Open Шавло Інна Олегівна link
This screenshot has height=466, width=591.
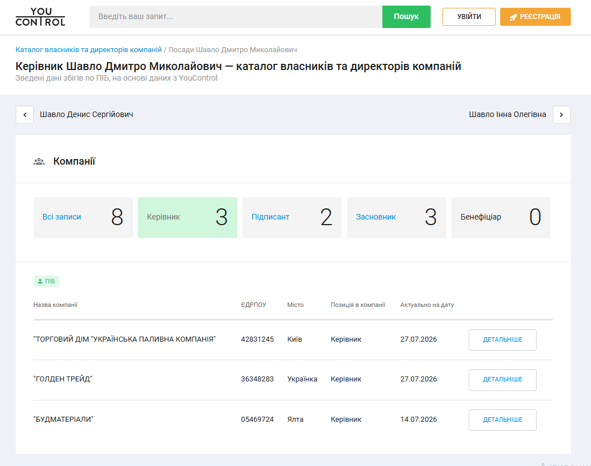coord(507,114)
